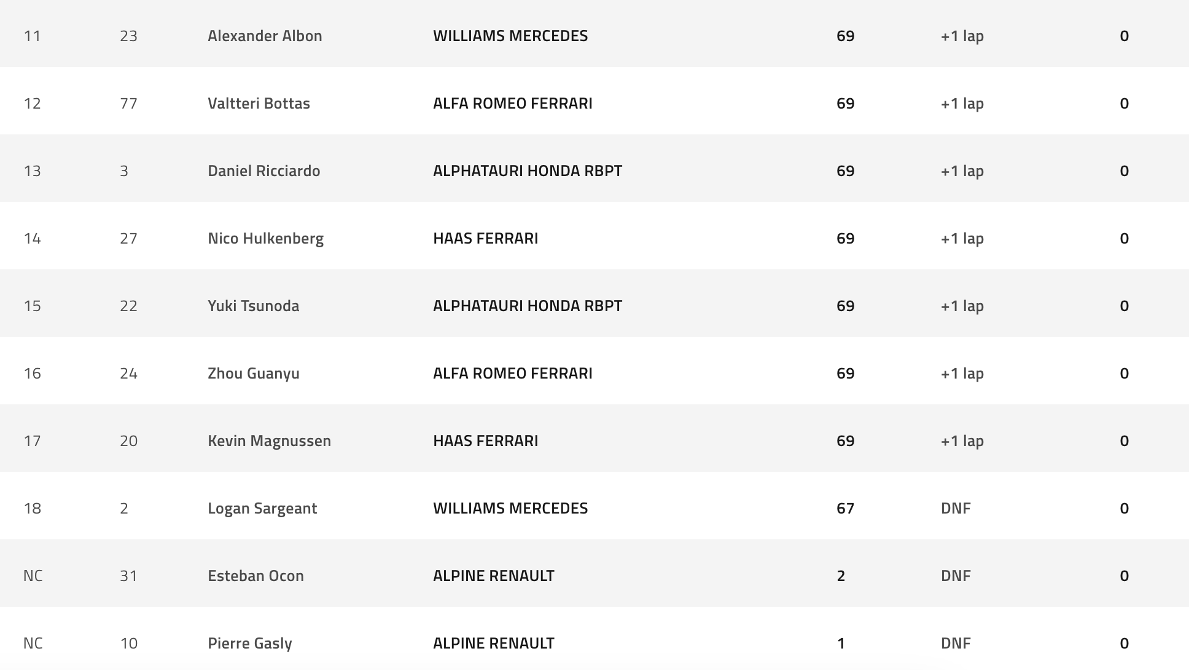Select Kevin Magnussen driver name
Screen dimensions: 1189x670
pyautogui.click(x=269, y=441)
